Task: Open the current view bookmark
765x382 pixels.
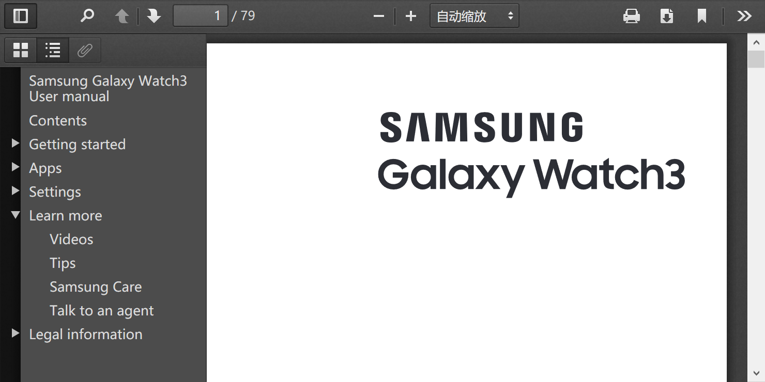Action: (702, 16)
